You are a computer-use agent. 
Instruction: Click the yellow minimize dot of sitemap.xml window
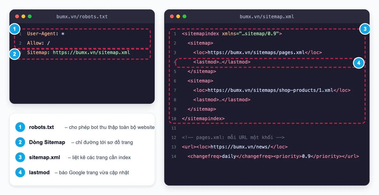point(178,16)
